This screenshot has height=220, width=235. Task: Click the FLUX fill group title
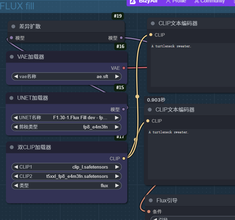point(17,6)
